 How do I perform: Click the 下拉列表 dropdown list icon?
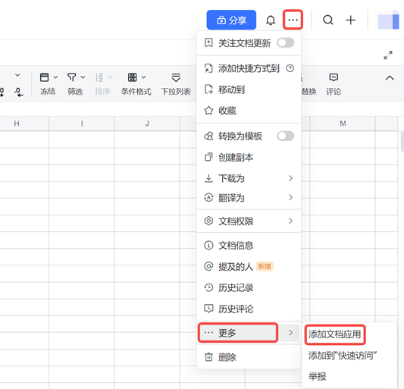[x=176, y=77]
